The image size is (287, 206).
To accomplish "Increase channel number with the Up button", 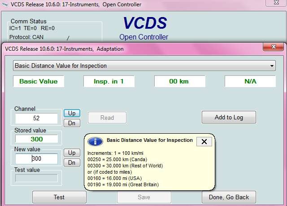I will click(72, 113).
